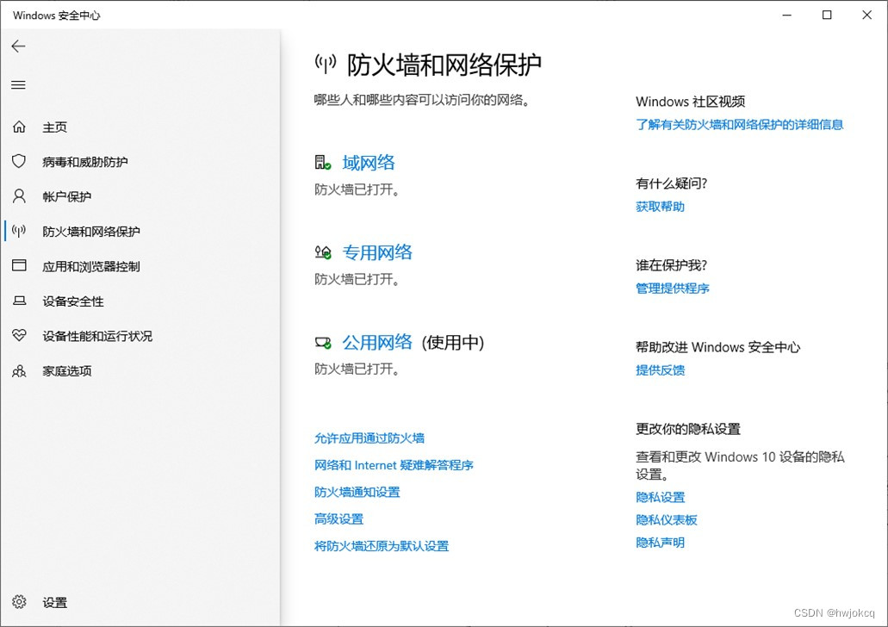Open 了解有关防火墙和网络保护的详细信息 link

click(x=740, y=125)
